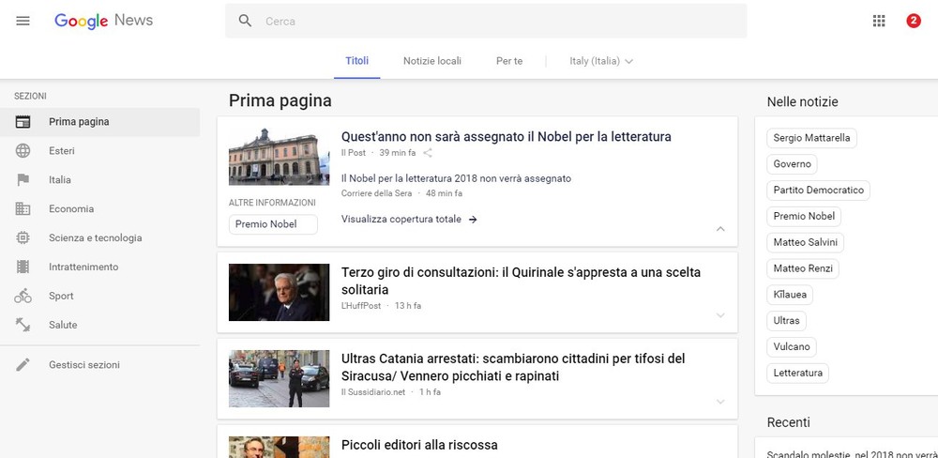
Task: Switch to the Per te tab
Action: (508, 61)
